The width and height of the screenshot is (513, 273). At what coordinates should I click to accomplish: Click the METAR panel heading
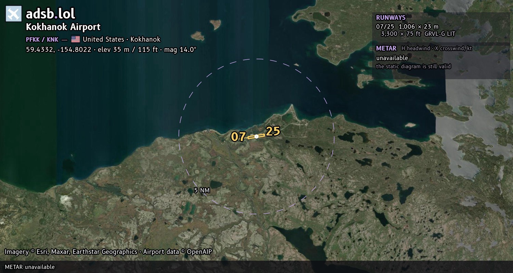pos(386,48)
